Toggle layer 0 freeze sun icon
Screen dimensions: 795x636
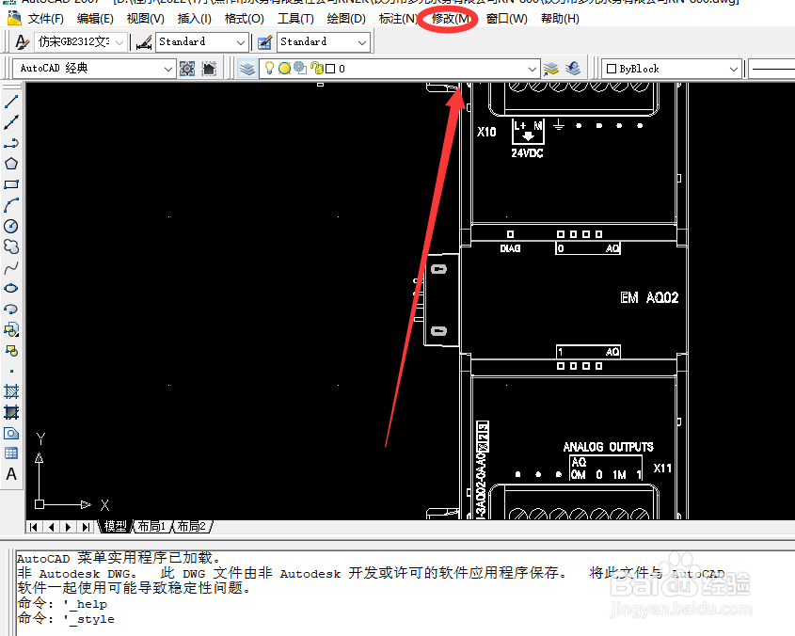tap(284, 68)
